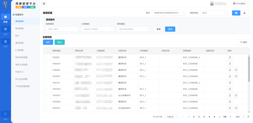Open the 版本 SNAPSHOT dropdown
The width and height of the screenshot is (253, 123).
click(169, 13)
